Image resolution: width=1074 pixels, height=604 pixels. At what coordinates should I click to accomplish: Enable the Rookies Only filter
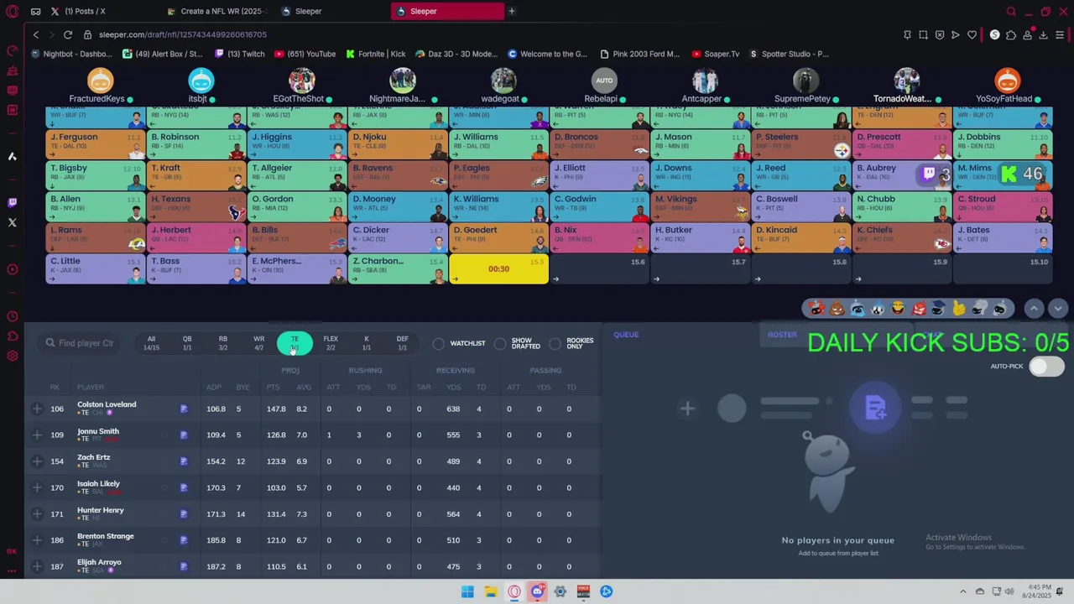(555, 343)
